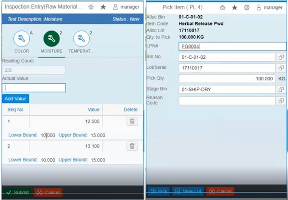Click the Reading Count 2/2 field
Image resolution: width=288 pixels, height=200 pixels.
tap(34, 70)
